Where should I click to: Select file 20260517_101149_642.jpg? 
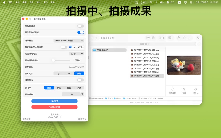click(147, 50)
